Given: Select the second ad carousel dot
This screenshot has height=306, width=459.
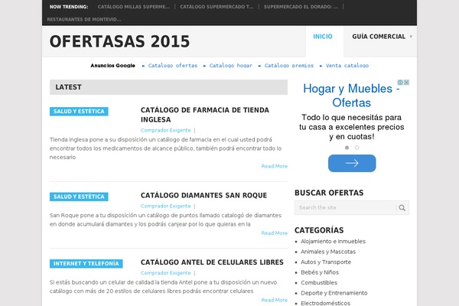Looking at the screenshot, I should (356, 148).
